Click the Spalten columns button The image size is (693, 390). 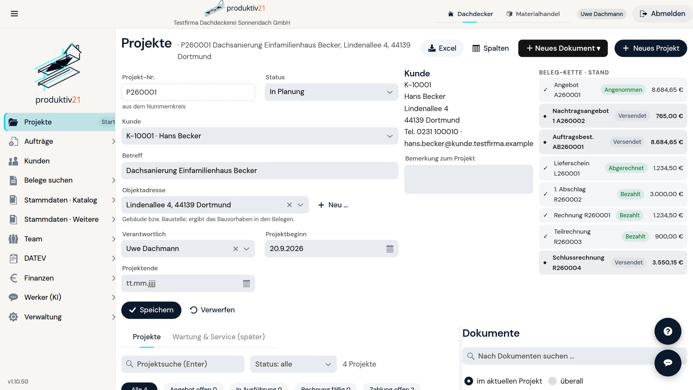point(491,48)
